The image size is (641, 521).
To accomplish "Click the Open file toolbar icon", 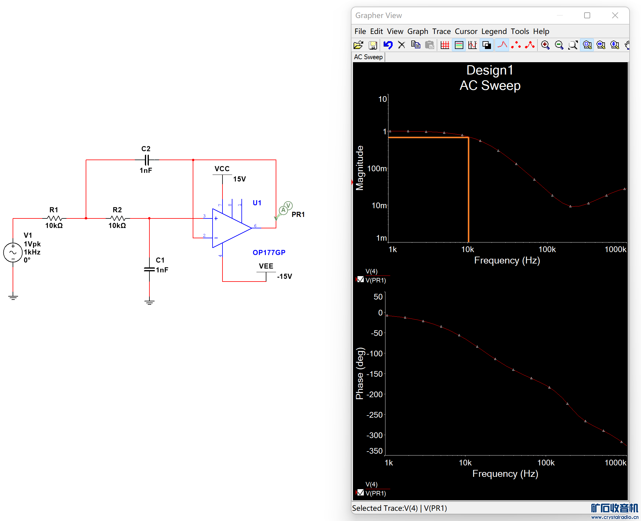I will coord(358,45).
